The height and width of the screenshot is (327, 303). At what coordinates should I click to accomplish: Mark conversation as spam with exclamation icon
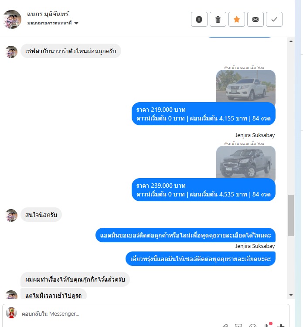tap(199, 19)
